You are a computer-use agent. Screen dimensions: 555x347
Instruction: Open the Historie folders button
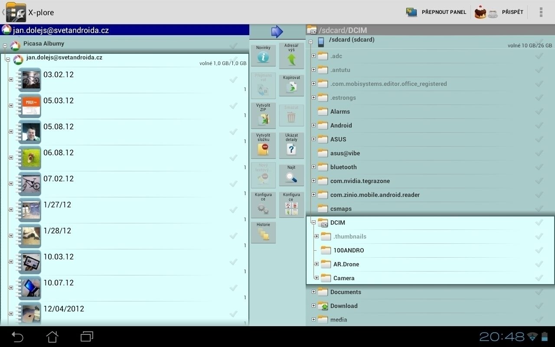tap(263, 232)
